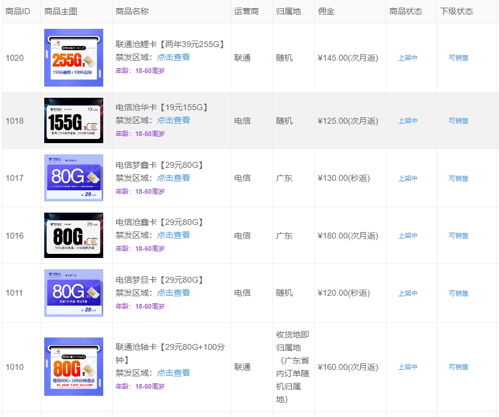Click 收货地即归属地 location cell in row 1010
This screenshot has height=417, width=499.
[293, 367]
